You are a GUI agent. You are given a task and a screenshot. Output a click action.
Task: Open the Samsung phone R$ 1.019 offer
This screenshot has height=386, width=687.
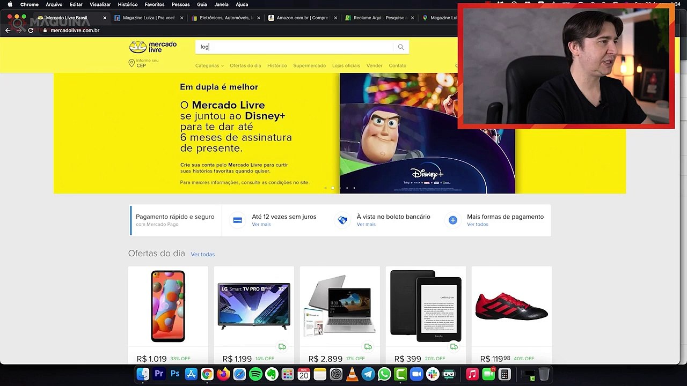[x=168, y=315]
